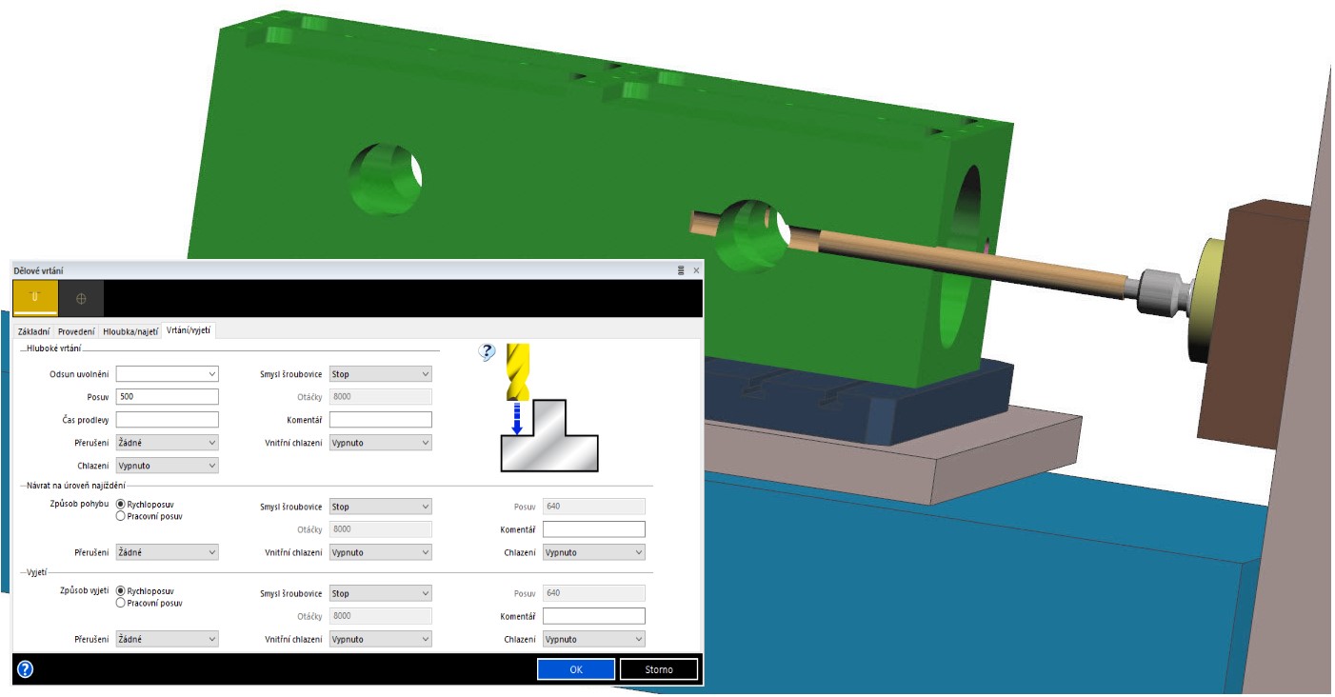Switch to the Základní tab
The height and width of the screenshot is (697, 1335).
[x=34, y=330]
